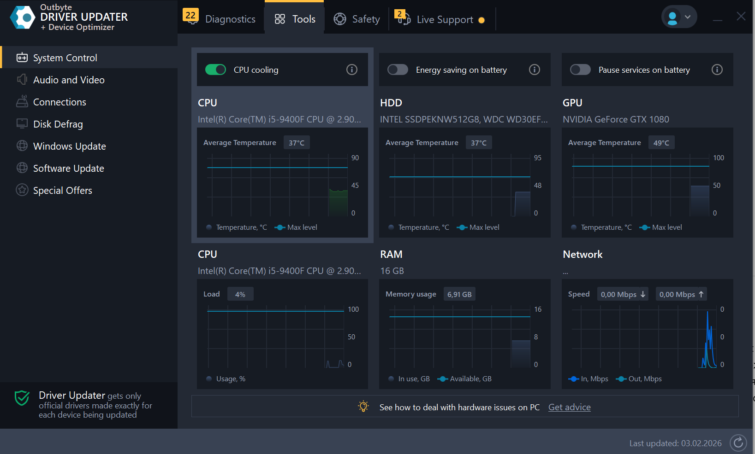
Task: Click the lightbulb hardware advice icon
Action: [363, 407]
